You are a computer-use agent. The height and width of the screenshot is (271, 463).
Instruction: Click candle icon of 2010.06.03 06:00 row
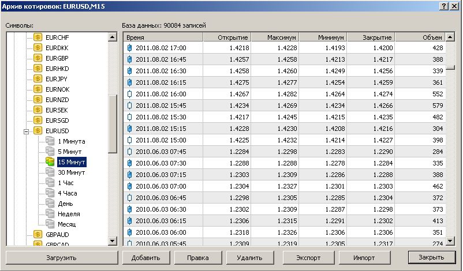pyautogui.click(x=129, y=232)
